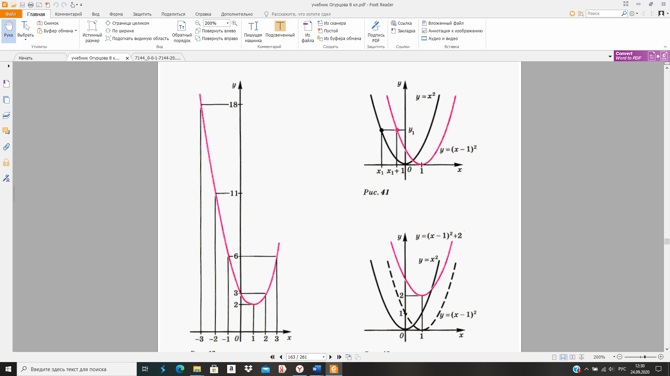The height and width of the screenshot is (376, 670).
Task: Zoom out with the minus magnifier
Action: 198,23
